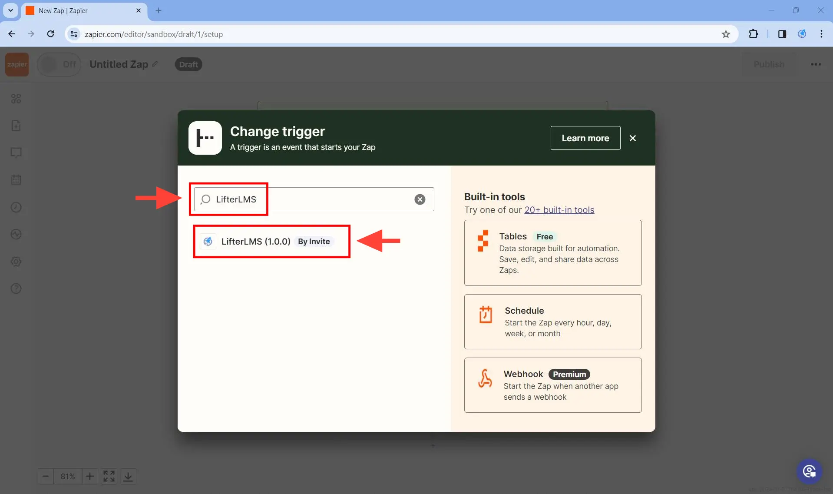
Task: Open Zap history via clock icon
Action: coord(16,207)
